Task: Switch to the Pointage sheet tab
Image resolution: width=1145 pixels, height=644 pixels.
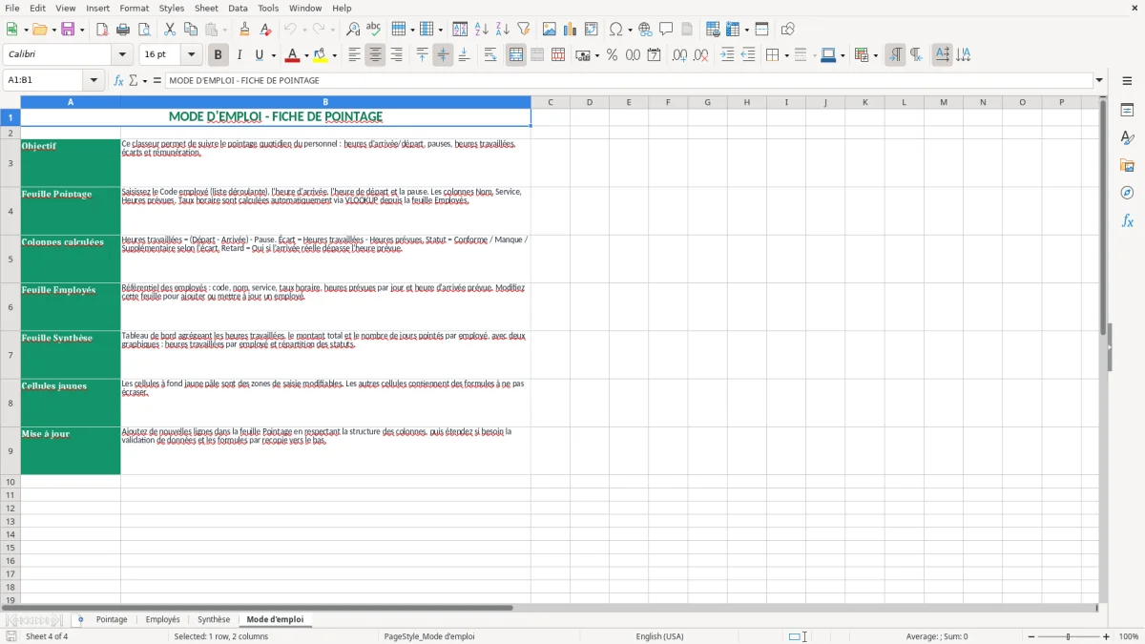Action: 112,619
